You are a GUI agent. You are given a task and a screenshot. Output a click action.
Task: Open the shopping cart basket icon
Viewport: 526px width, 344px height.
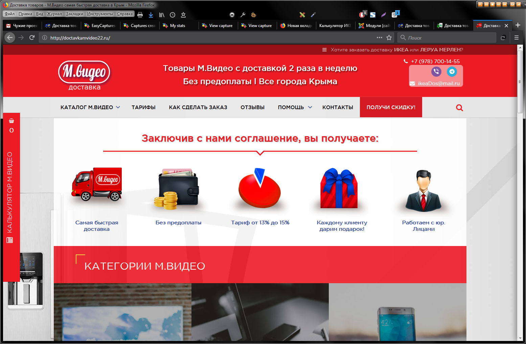pos(12,121)
